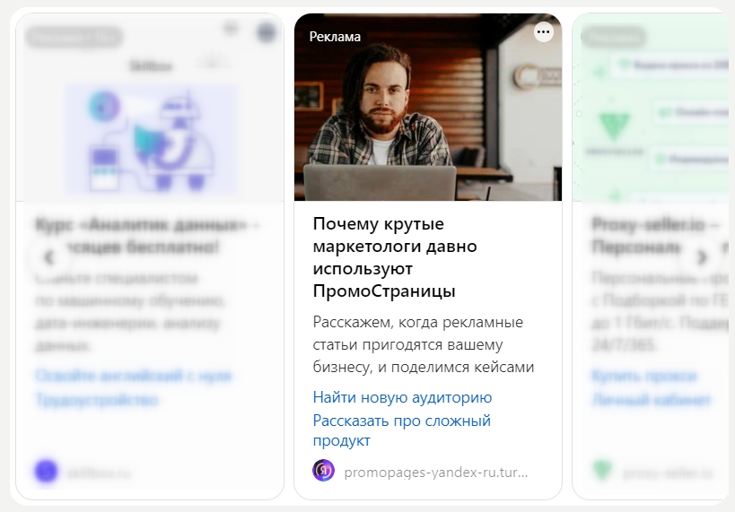Click the purple Skillbox favicon
The height and width of the screenshot is (512, 735).
(x=46, y=471)
